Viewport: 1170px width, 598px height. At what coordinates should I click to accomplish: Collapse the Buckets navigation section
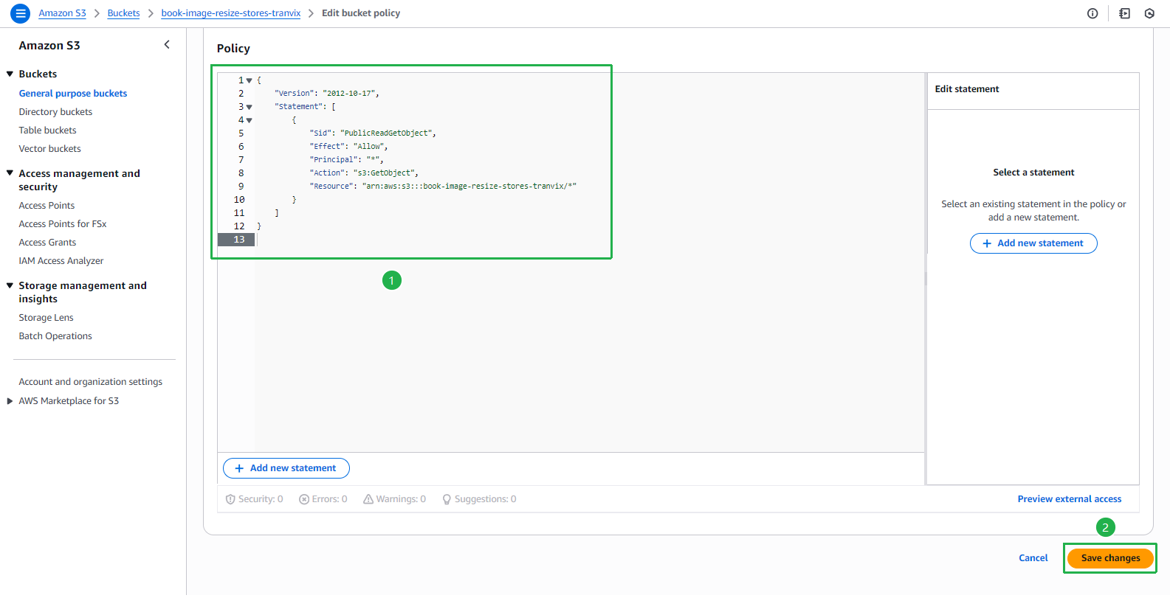pos(10,74)
